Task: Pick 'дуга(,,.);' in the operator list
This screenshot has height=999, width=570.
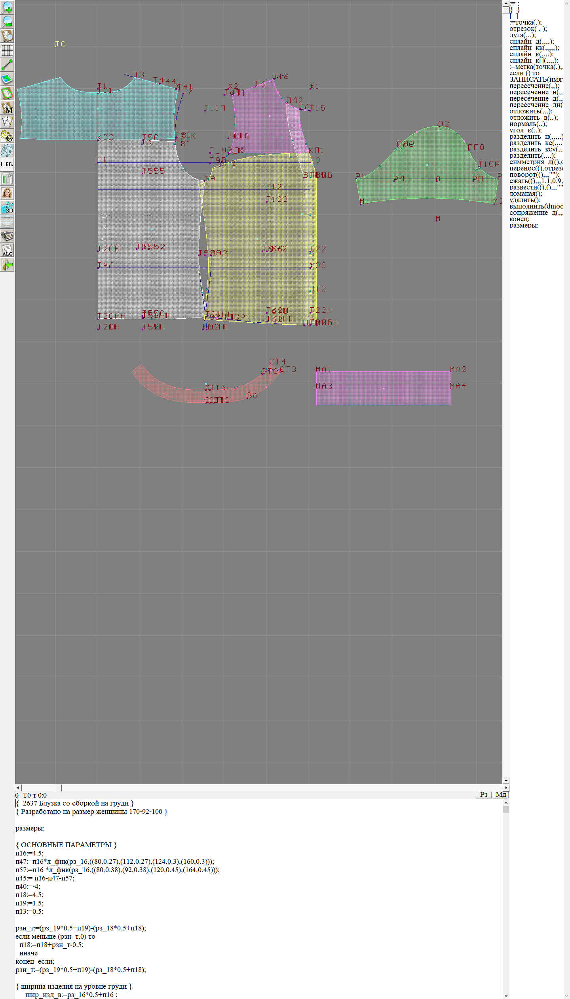Action: point(522,35)
